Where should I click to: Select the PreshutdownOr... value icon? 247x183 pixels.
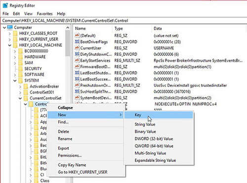[77, 85]
